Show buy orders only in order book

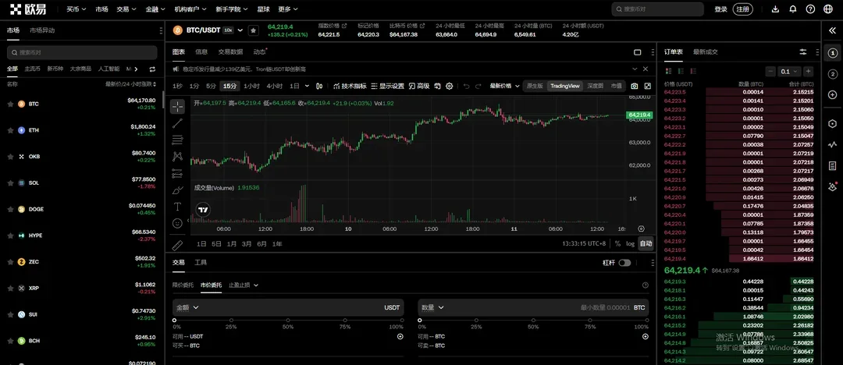(x=681, y=71)
